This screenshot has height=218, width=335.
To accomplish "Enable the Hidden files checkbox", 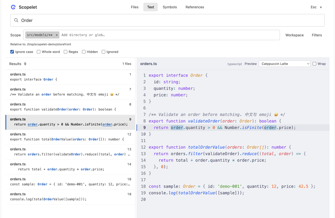I will (x=84, y=52).
